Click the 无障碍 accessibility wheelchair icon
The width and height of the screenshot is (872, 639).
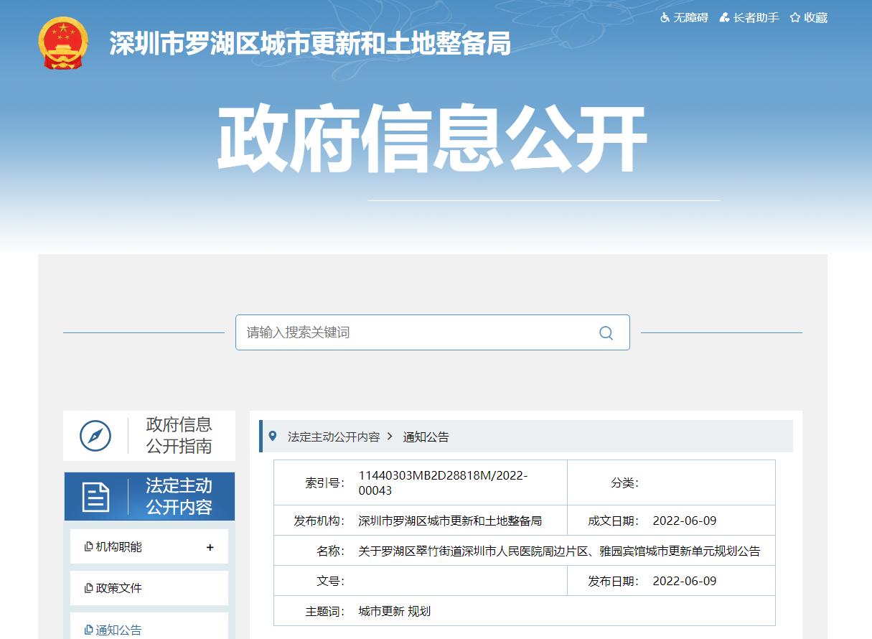click(x=665, y=17)
